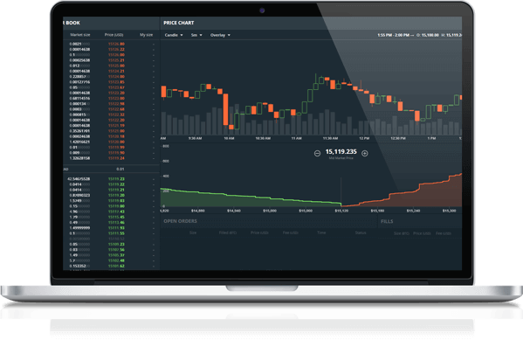Click the 0.01 spread aggregation value
The width and height of the screenshot is (523, 340).
[120, 169]
